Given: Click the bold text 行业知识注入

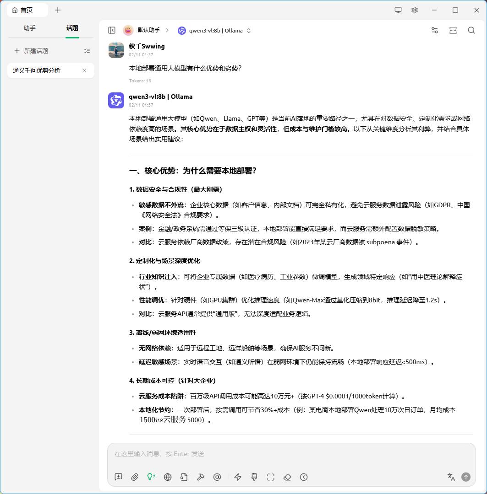Looking at the screenshot, I should click(158, 277).
